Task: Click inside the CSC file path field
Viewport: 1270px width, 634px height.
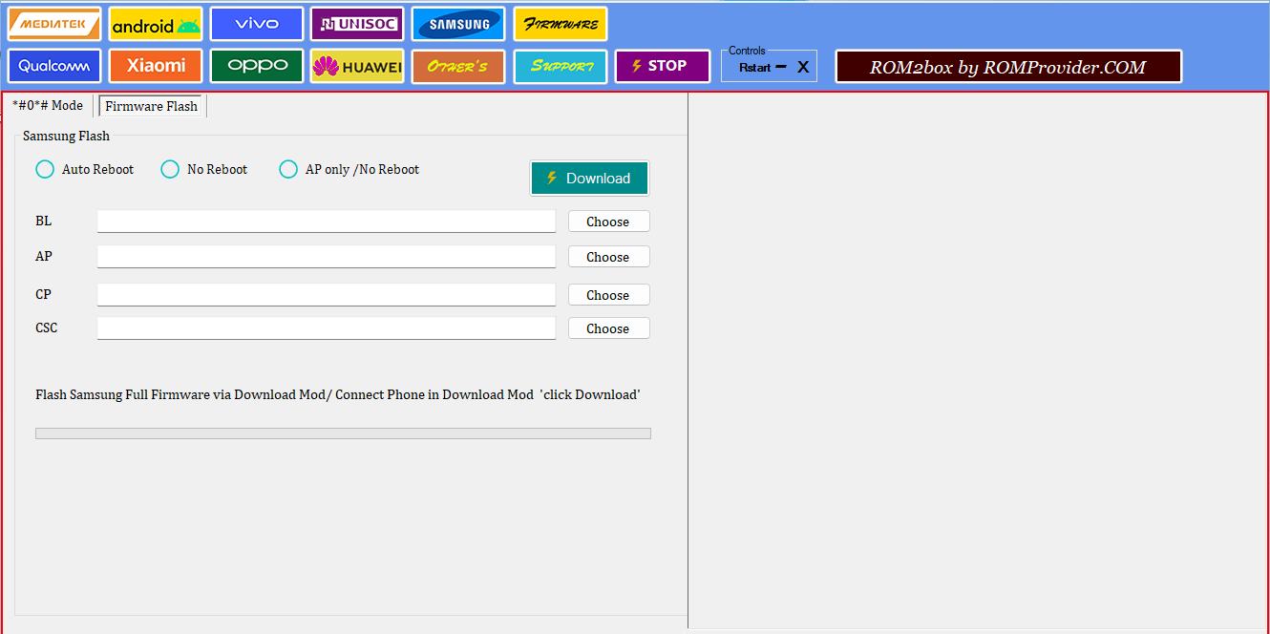Action: 326,328
